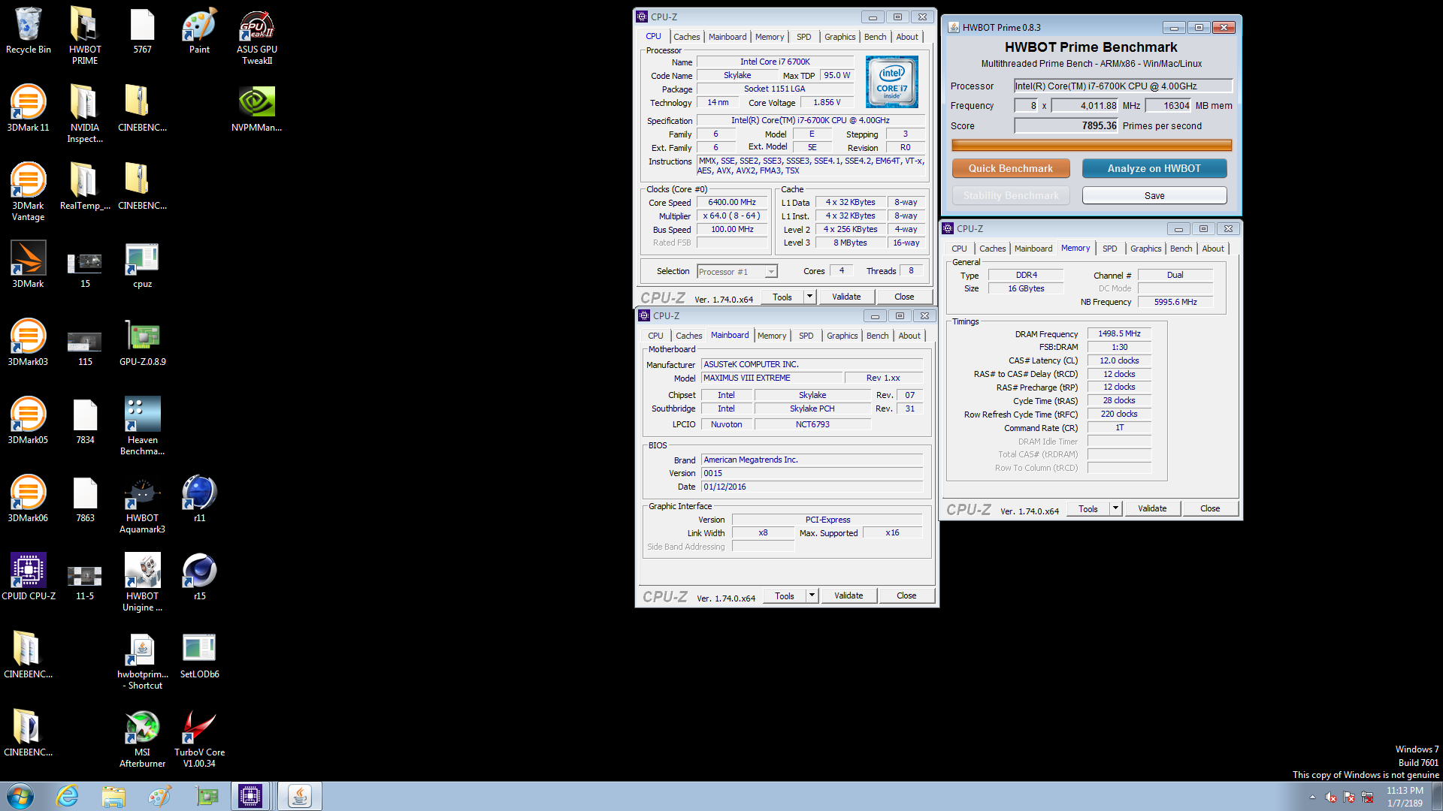The width and height of the screenshot is (1443, 811).
Task: Launch the 3DMark shortcut
Action: click(28, 265)
